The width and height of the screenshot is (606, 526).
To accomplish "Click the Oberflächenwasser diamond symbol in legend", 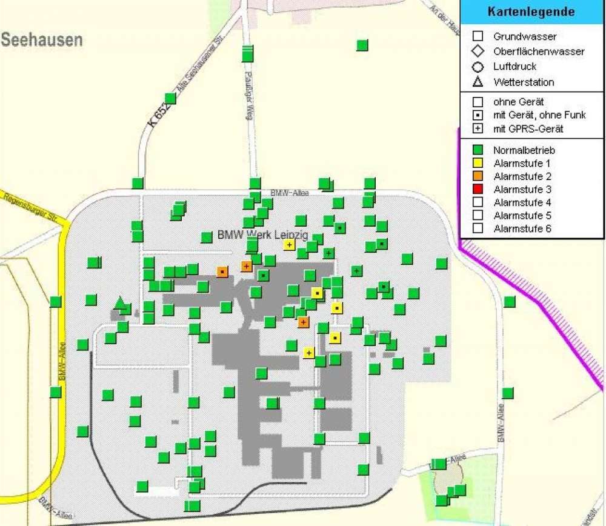I will pos(478,51).
